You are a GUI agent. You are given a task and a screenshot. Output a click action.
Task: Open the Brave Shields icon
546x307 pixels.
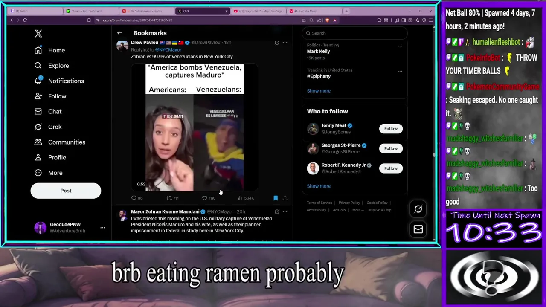click(x=327, y=20)
